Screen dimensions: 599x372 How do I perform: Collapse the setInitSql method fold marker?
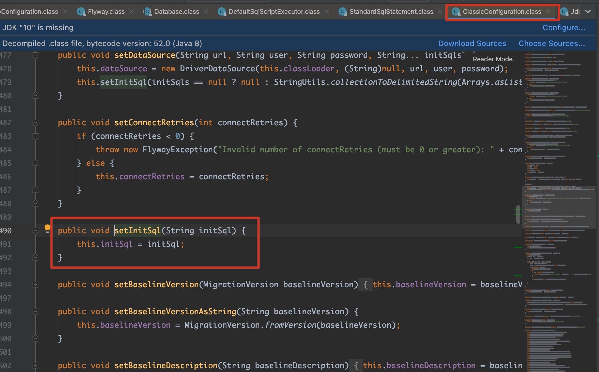click(35, 231)
